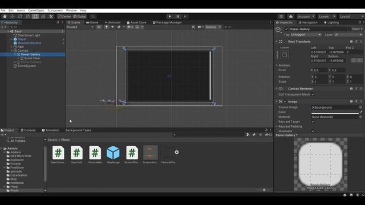Switch to the Asset Store tab
Screen dimensions: 365x205
136,23
